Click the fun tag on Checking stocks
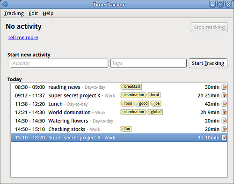Image resolution: width=234 pixels, height=184 pixels. coord(125,129)
